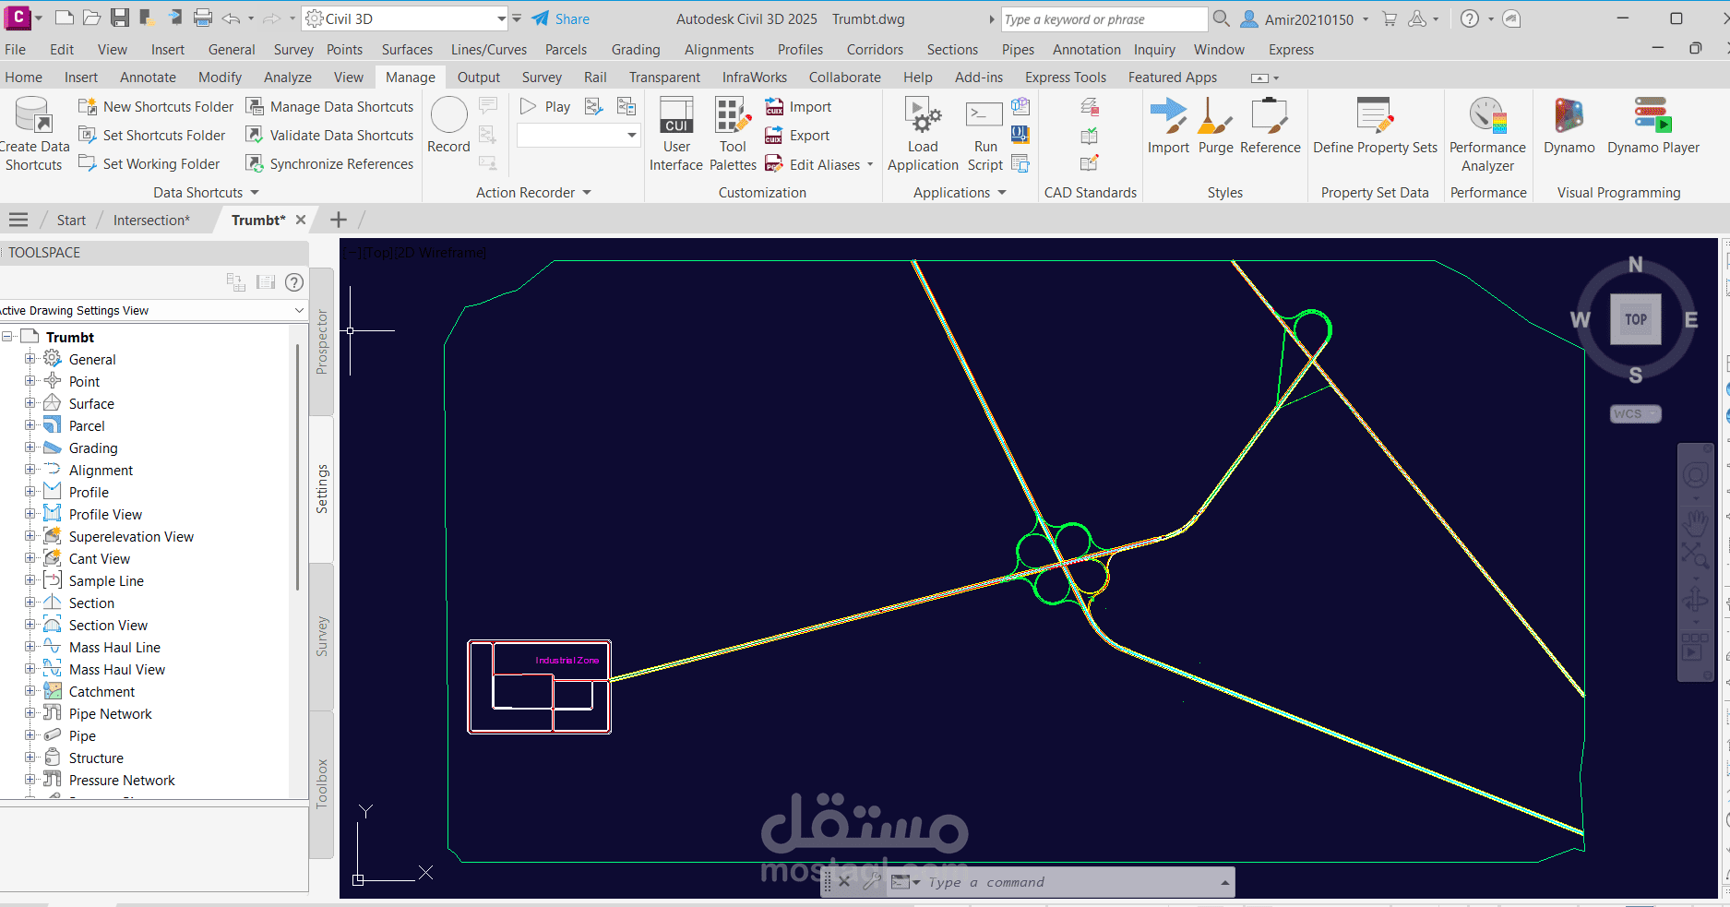Switch to the Intersection* drawing tab
1730x907 pixels.
151,220
